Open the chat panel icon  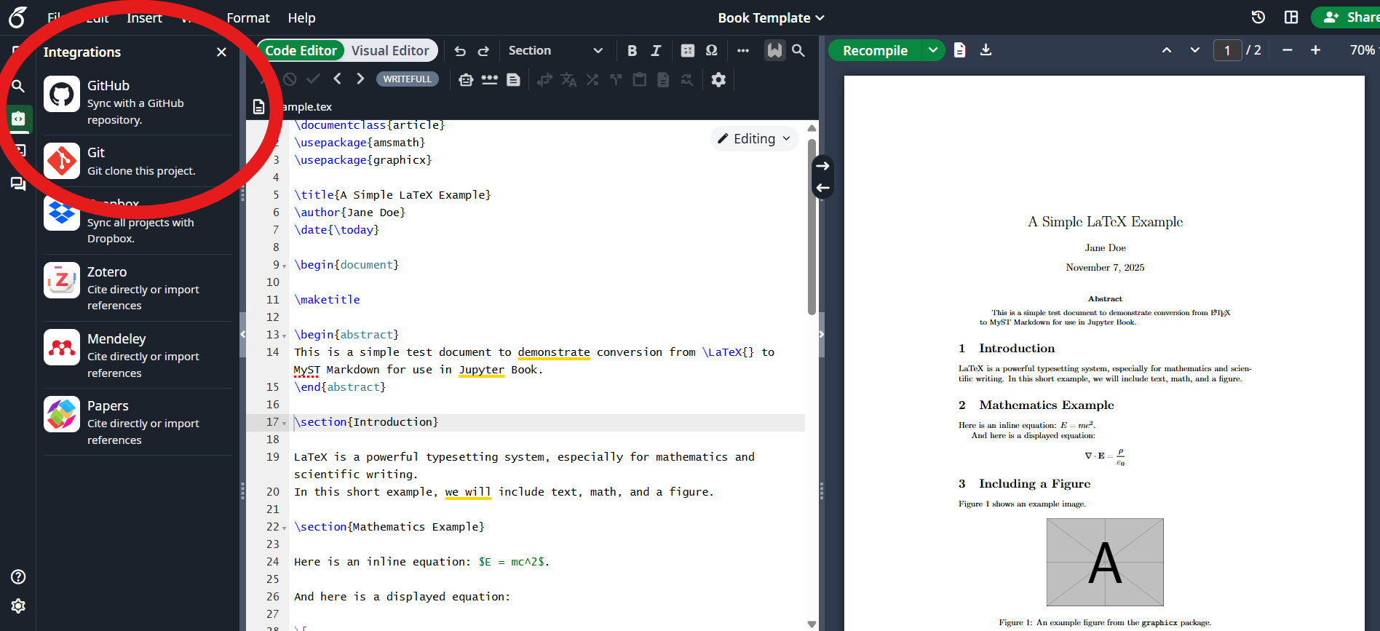point(18,183)
